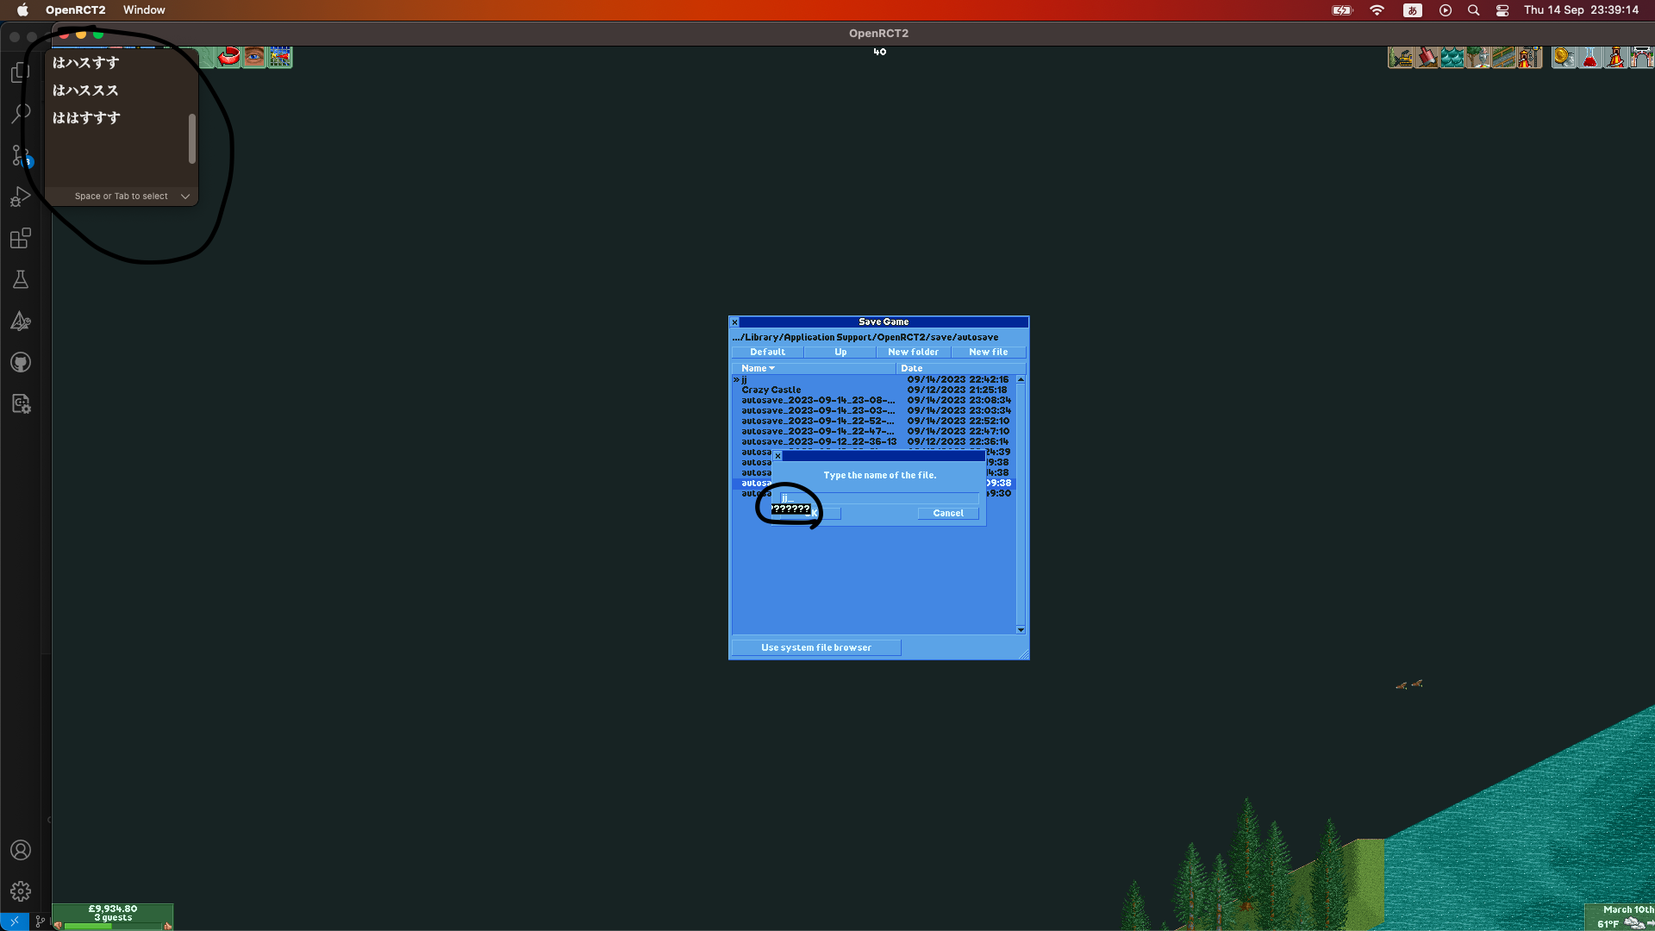
Task: Open the footpath construction tool
Action: pos(1504,58)
